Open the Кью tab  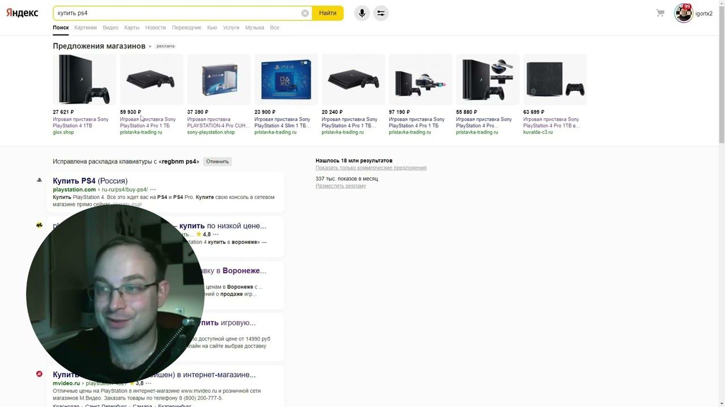point(212,28)
